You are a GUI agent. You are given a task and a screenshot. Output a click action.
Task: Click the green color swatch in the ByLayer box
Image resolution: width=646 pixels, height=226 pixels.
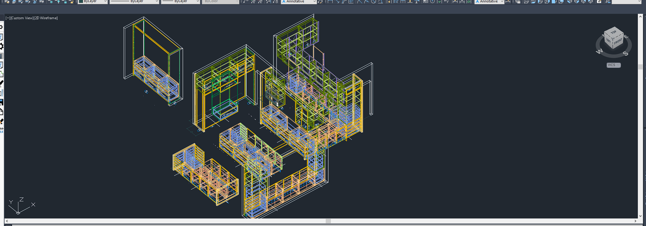[x=81, y=2]
